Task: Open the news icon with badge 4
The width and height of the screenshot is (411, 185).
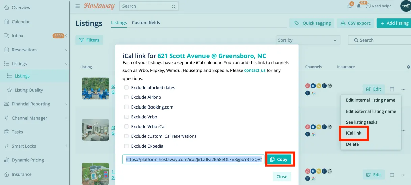Action: [350, 6]
